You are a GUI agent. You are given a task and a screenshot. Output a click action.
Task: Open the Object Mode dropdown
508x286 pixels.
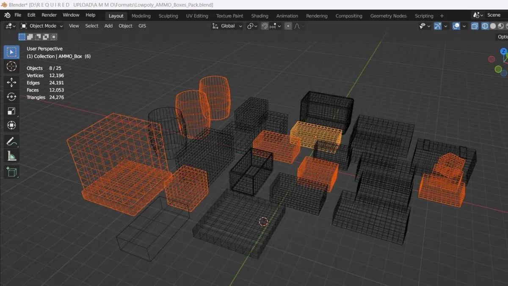[42, 26]
